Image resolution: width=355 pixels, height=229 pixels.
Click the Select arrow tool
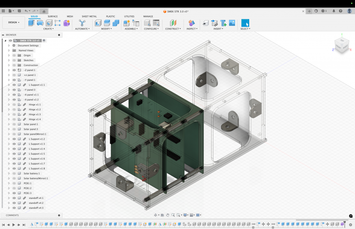[245, 23]
